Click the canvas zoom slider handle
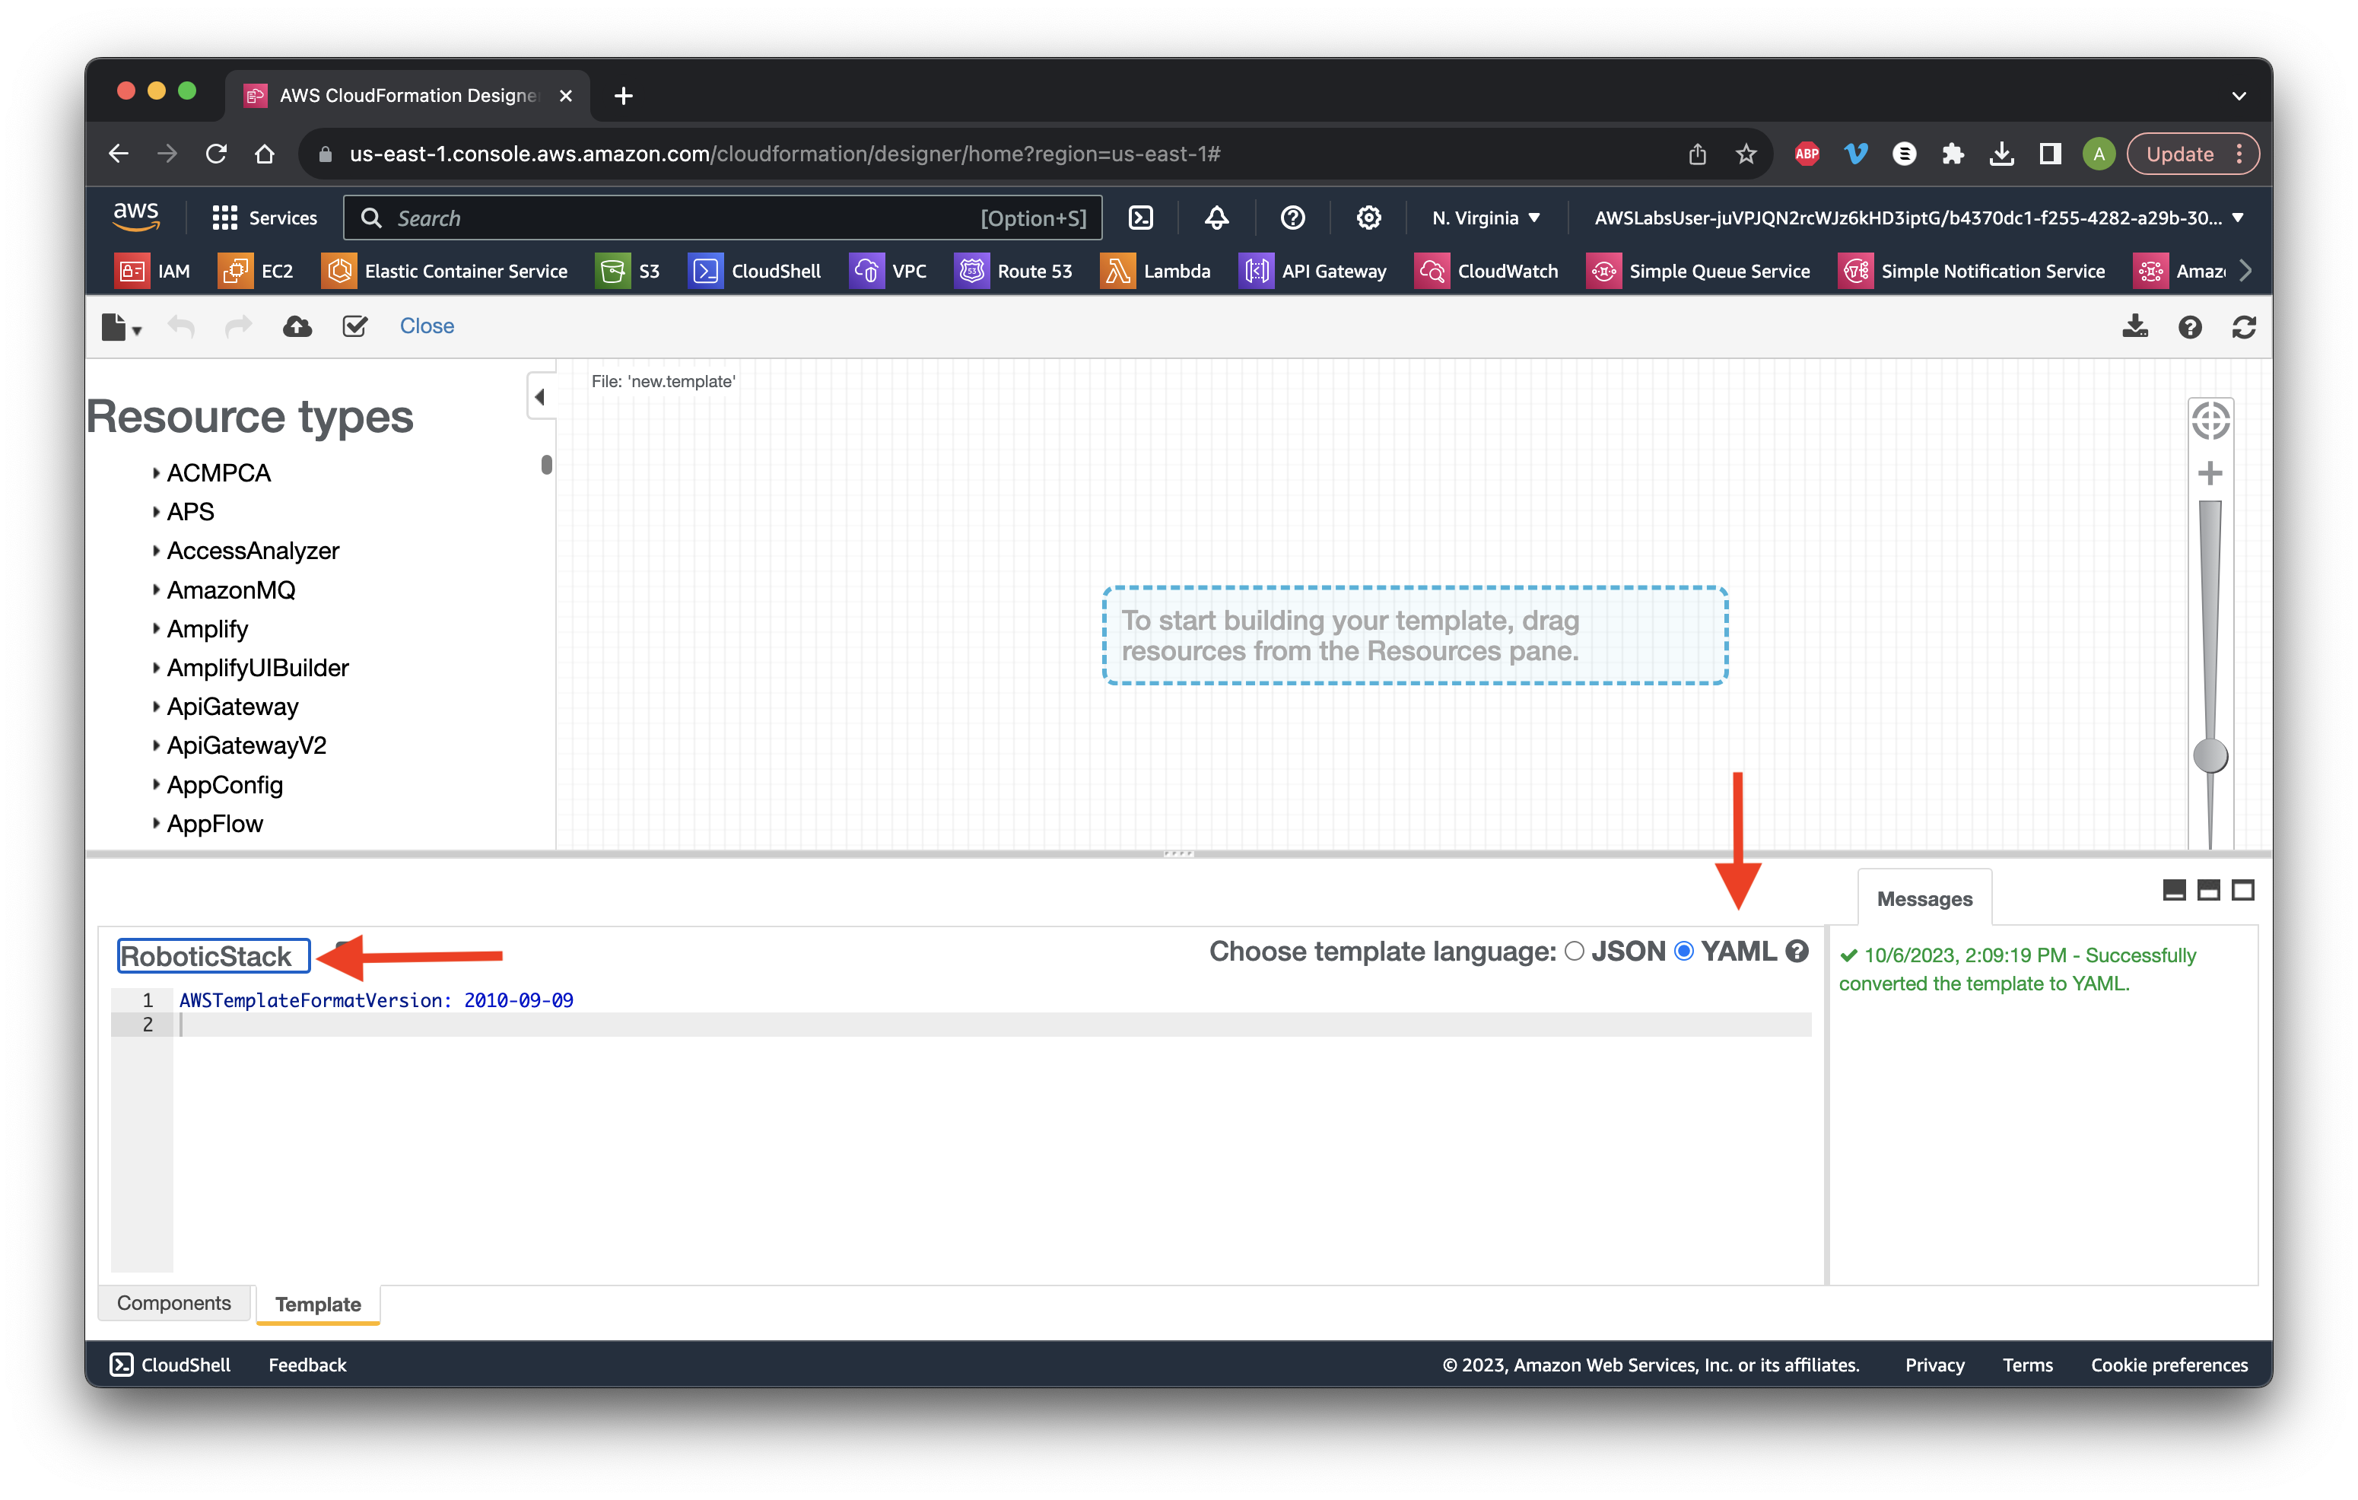This screenshot has height=1500, width=2358. tap(2210, 756)
